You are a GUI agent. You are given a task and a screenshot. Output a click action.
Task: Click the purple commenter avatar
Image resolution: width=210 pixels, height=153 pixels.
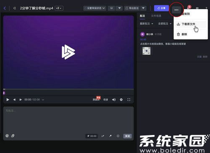tap(142, 34)
